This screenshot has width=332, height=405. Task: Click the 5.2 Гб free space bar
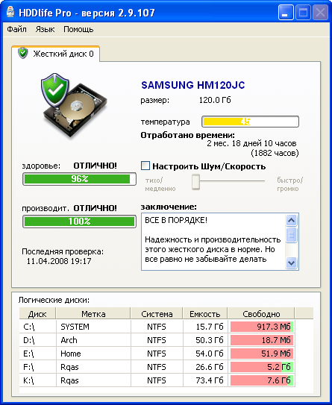click(x=261, y=367)
